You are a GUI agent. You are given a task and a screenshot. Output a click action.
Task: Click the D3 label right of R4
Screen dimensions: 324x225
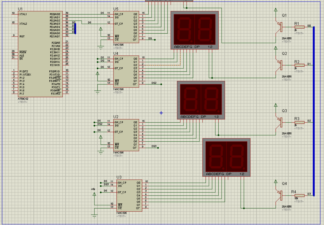(309, 194)
